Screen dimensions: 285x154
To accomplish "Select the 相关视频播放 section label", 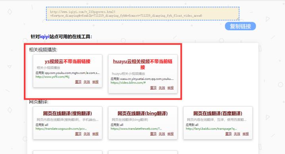I will click(x=43, y=50).
